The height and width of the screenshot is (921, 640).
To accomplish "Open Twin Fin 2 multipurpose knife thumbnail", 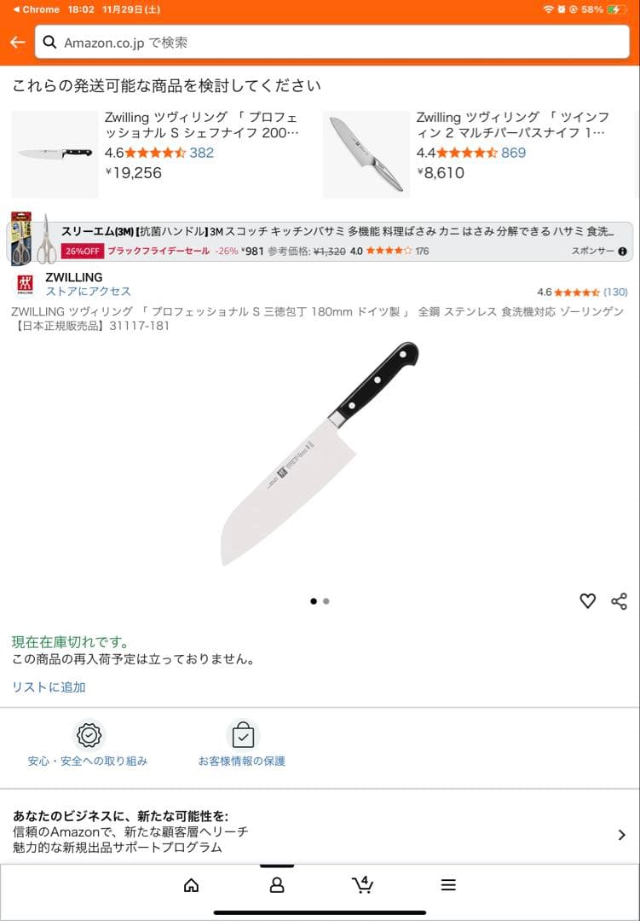I will 366,153.
